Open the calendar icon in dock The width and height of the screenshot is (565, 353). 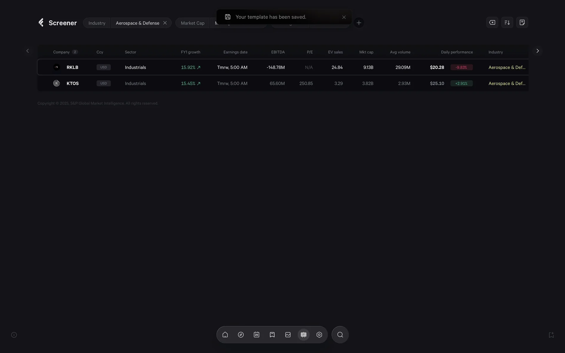(257, 335)
